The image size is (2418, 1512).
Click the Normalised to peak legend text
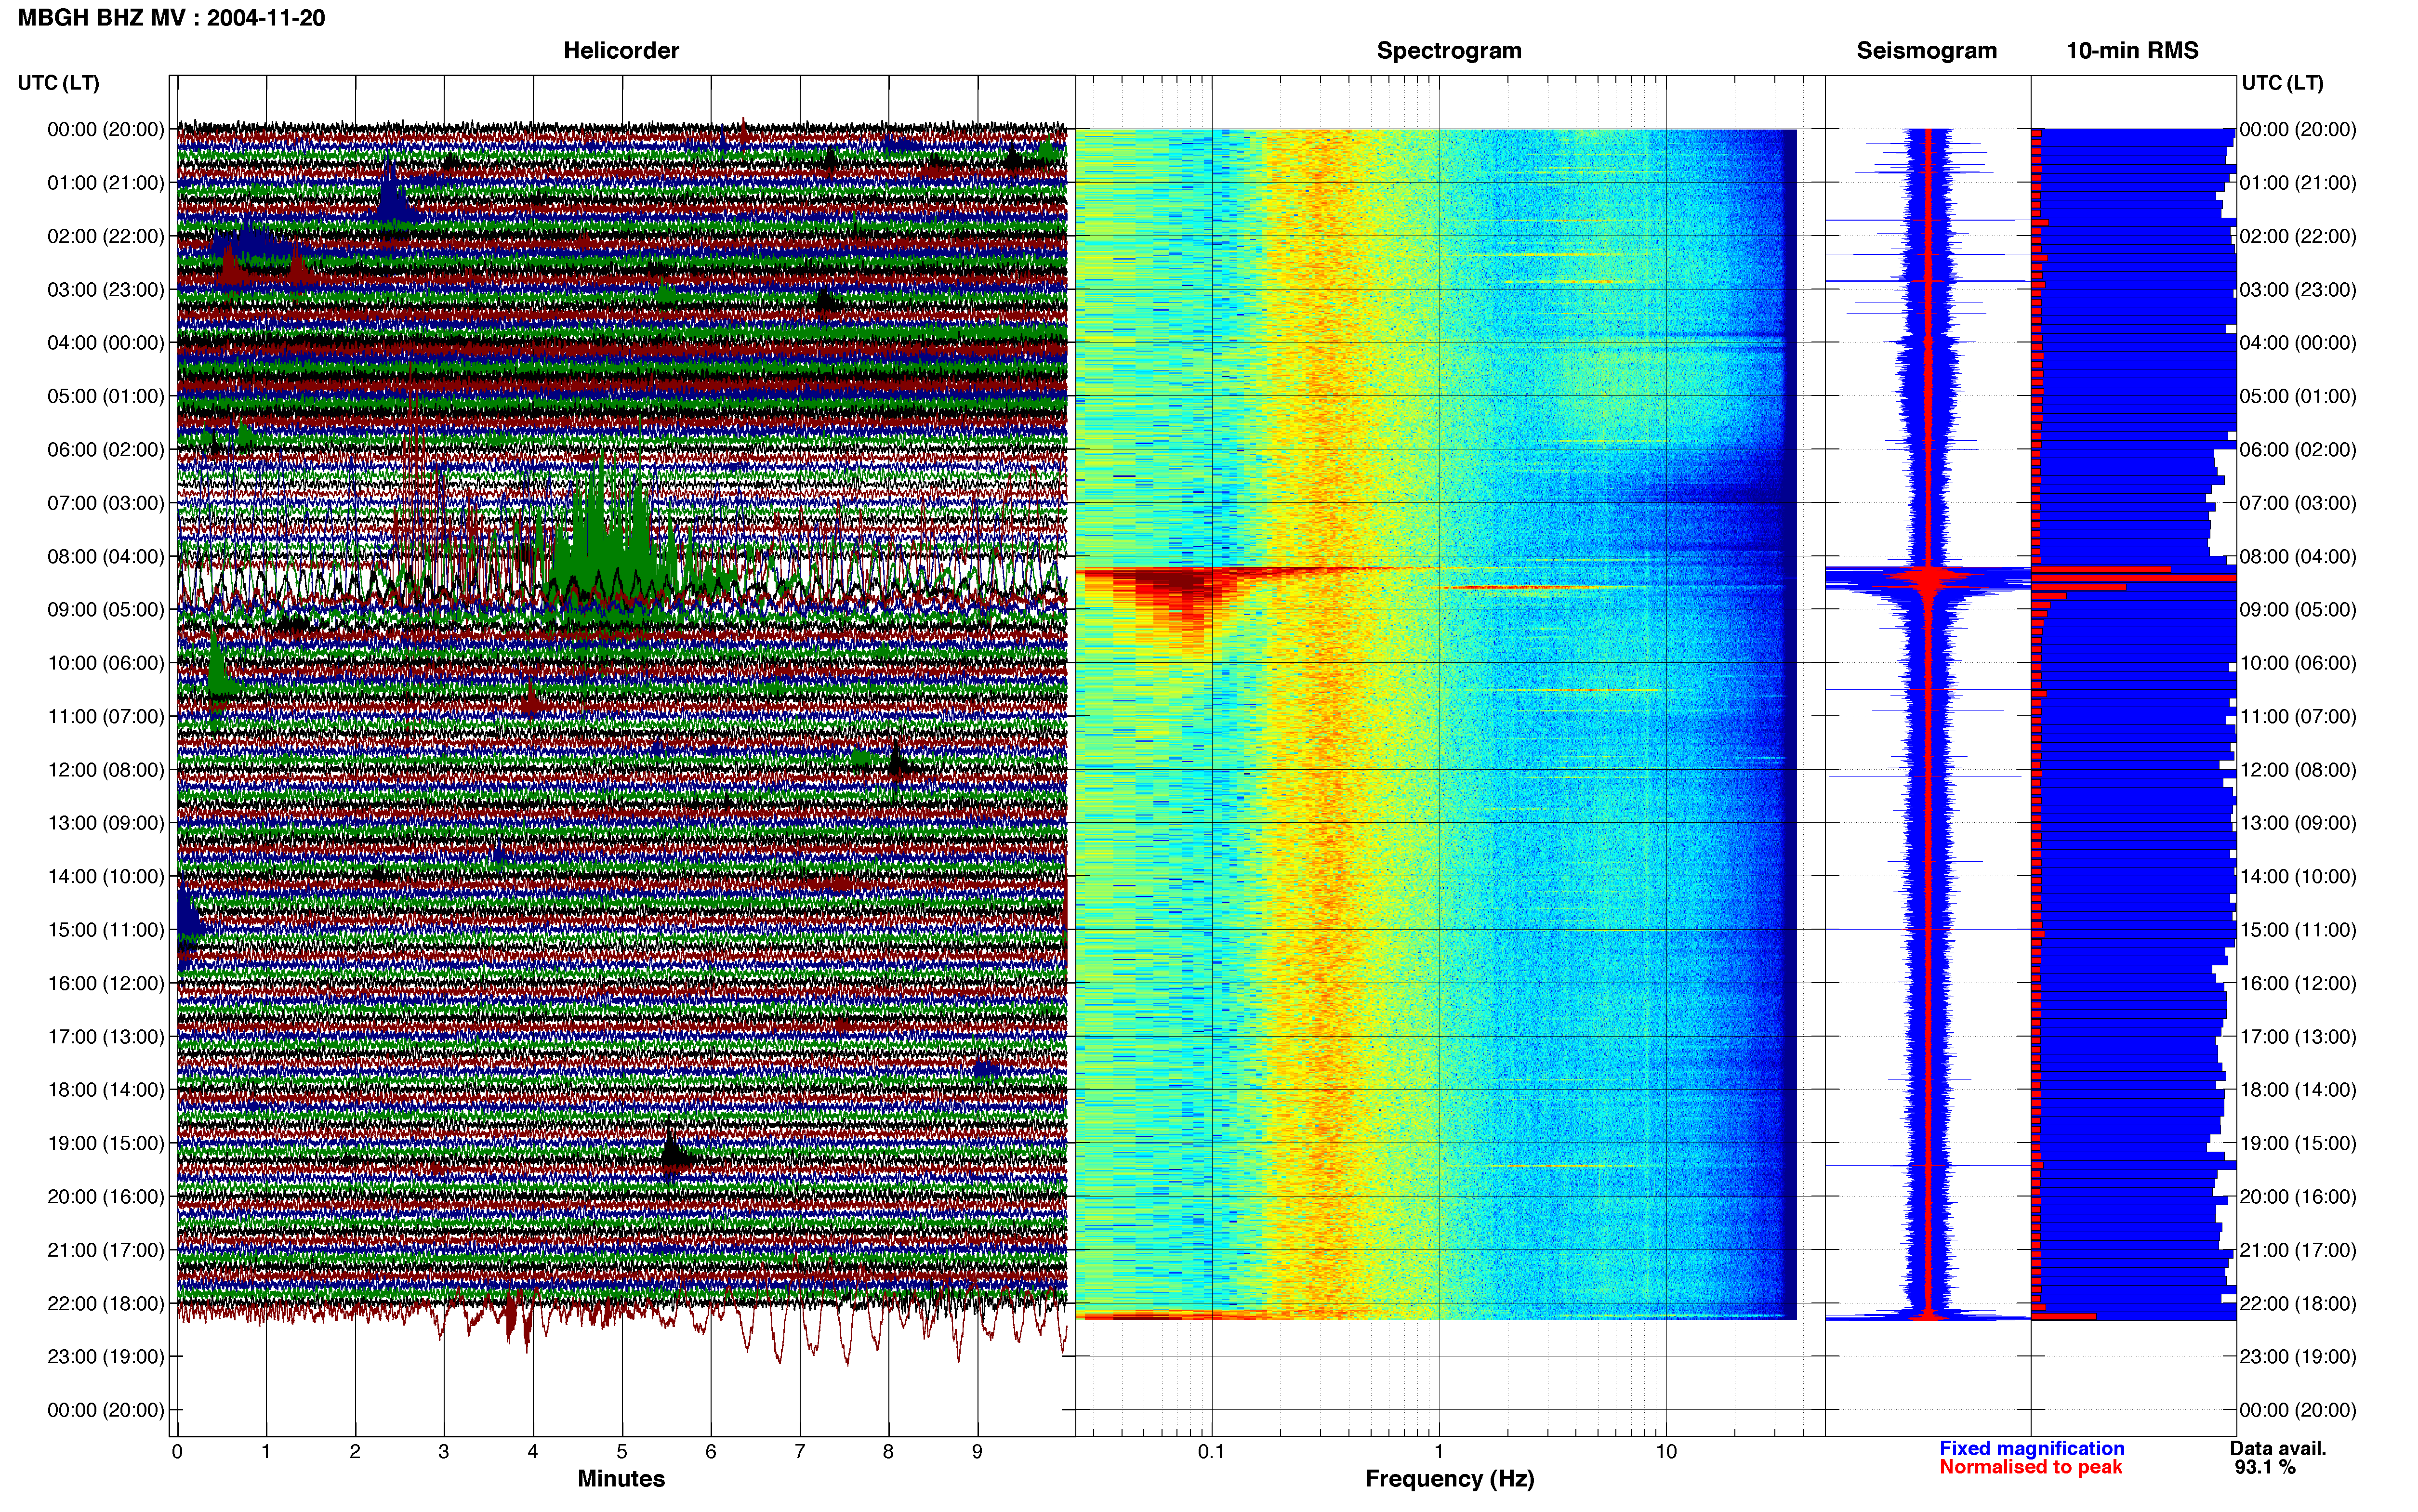tap(2030, 1467)
